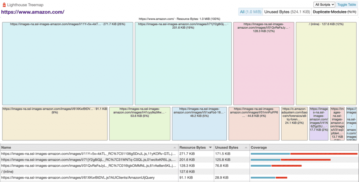Open the All Scripts dropdown
Image resolution: width=359 pixels, height=182 pixels.
coord(324,5)
